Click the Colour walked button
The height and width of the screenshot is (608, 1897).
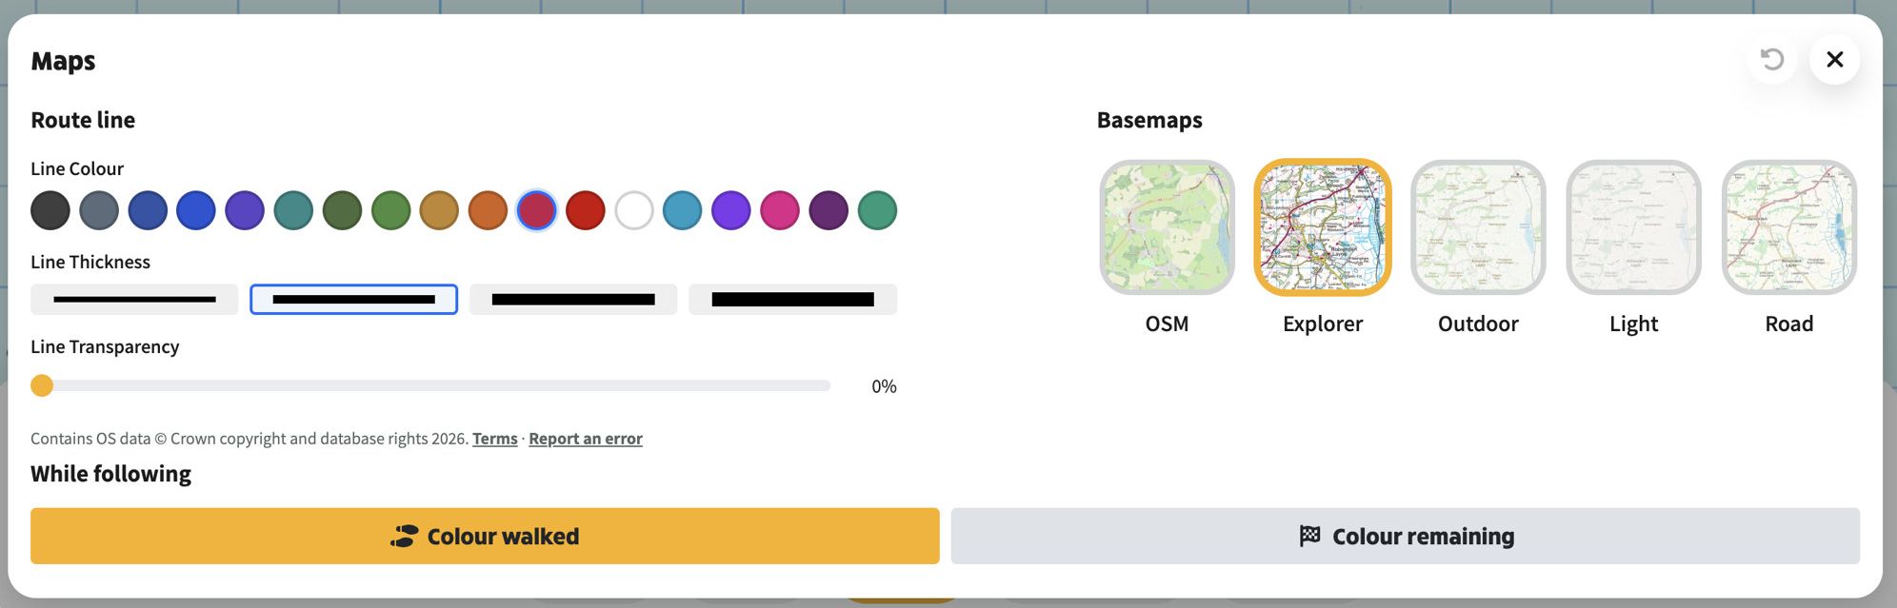click(x=485, y=536)
